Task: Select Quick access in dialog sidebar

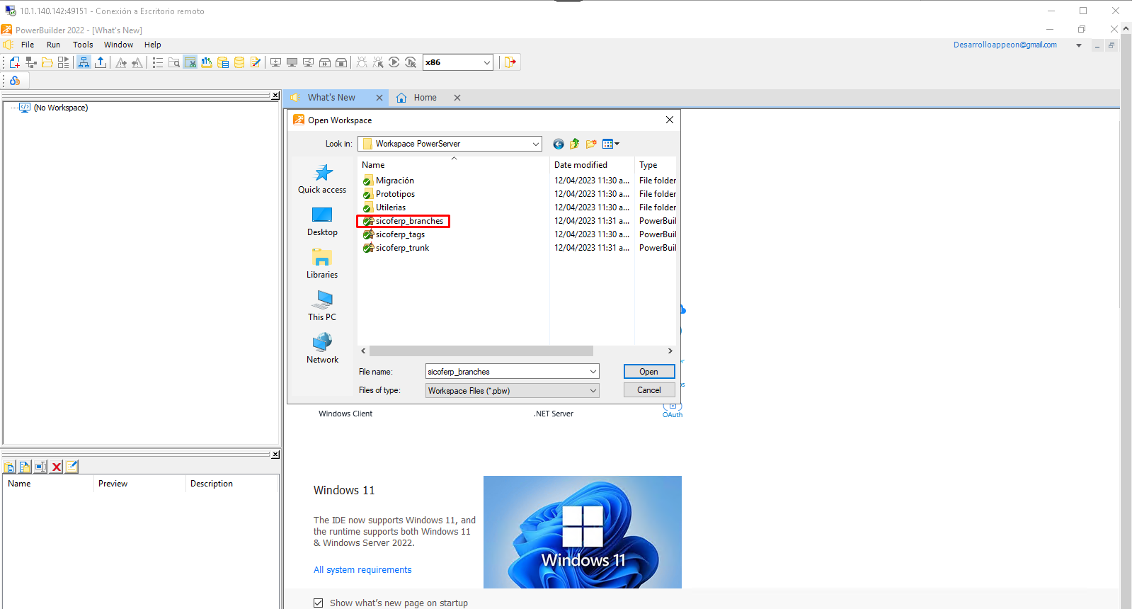Action: 322,179
